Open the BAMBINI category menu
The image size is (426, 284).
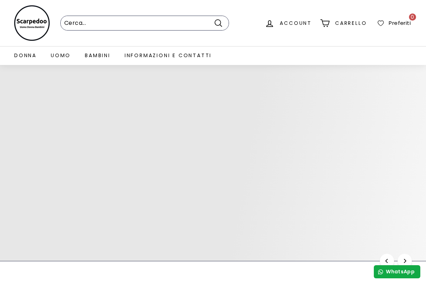(x=97, y=55)
